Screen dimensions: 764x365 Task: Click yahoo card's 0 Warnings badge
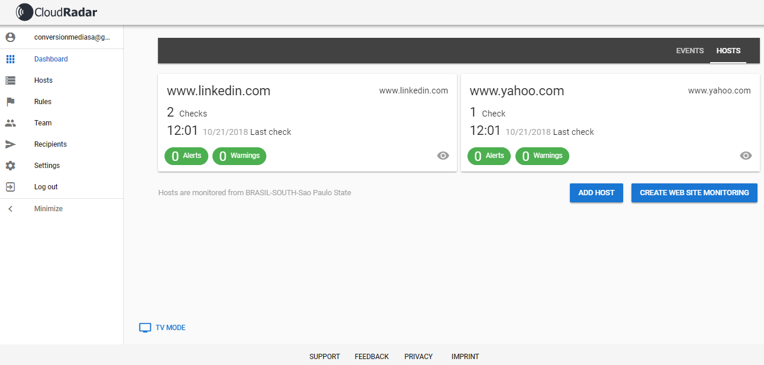(542, 156)
